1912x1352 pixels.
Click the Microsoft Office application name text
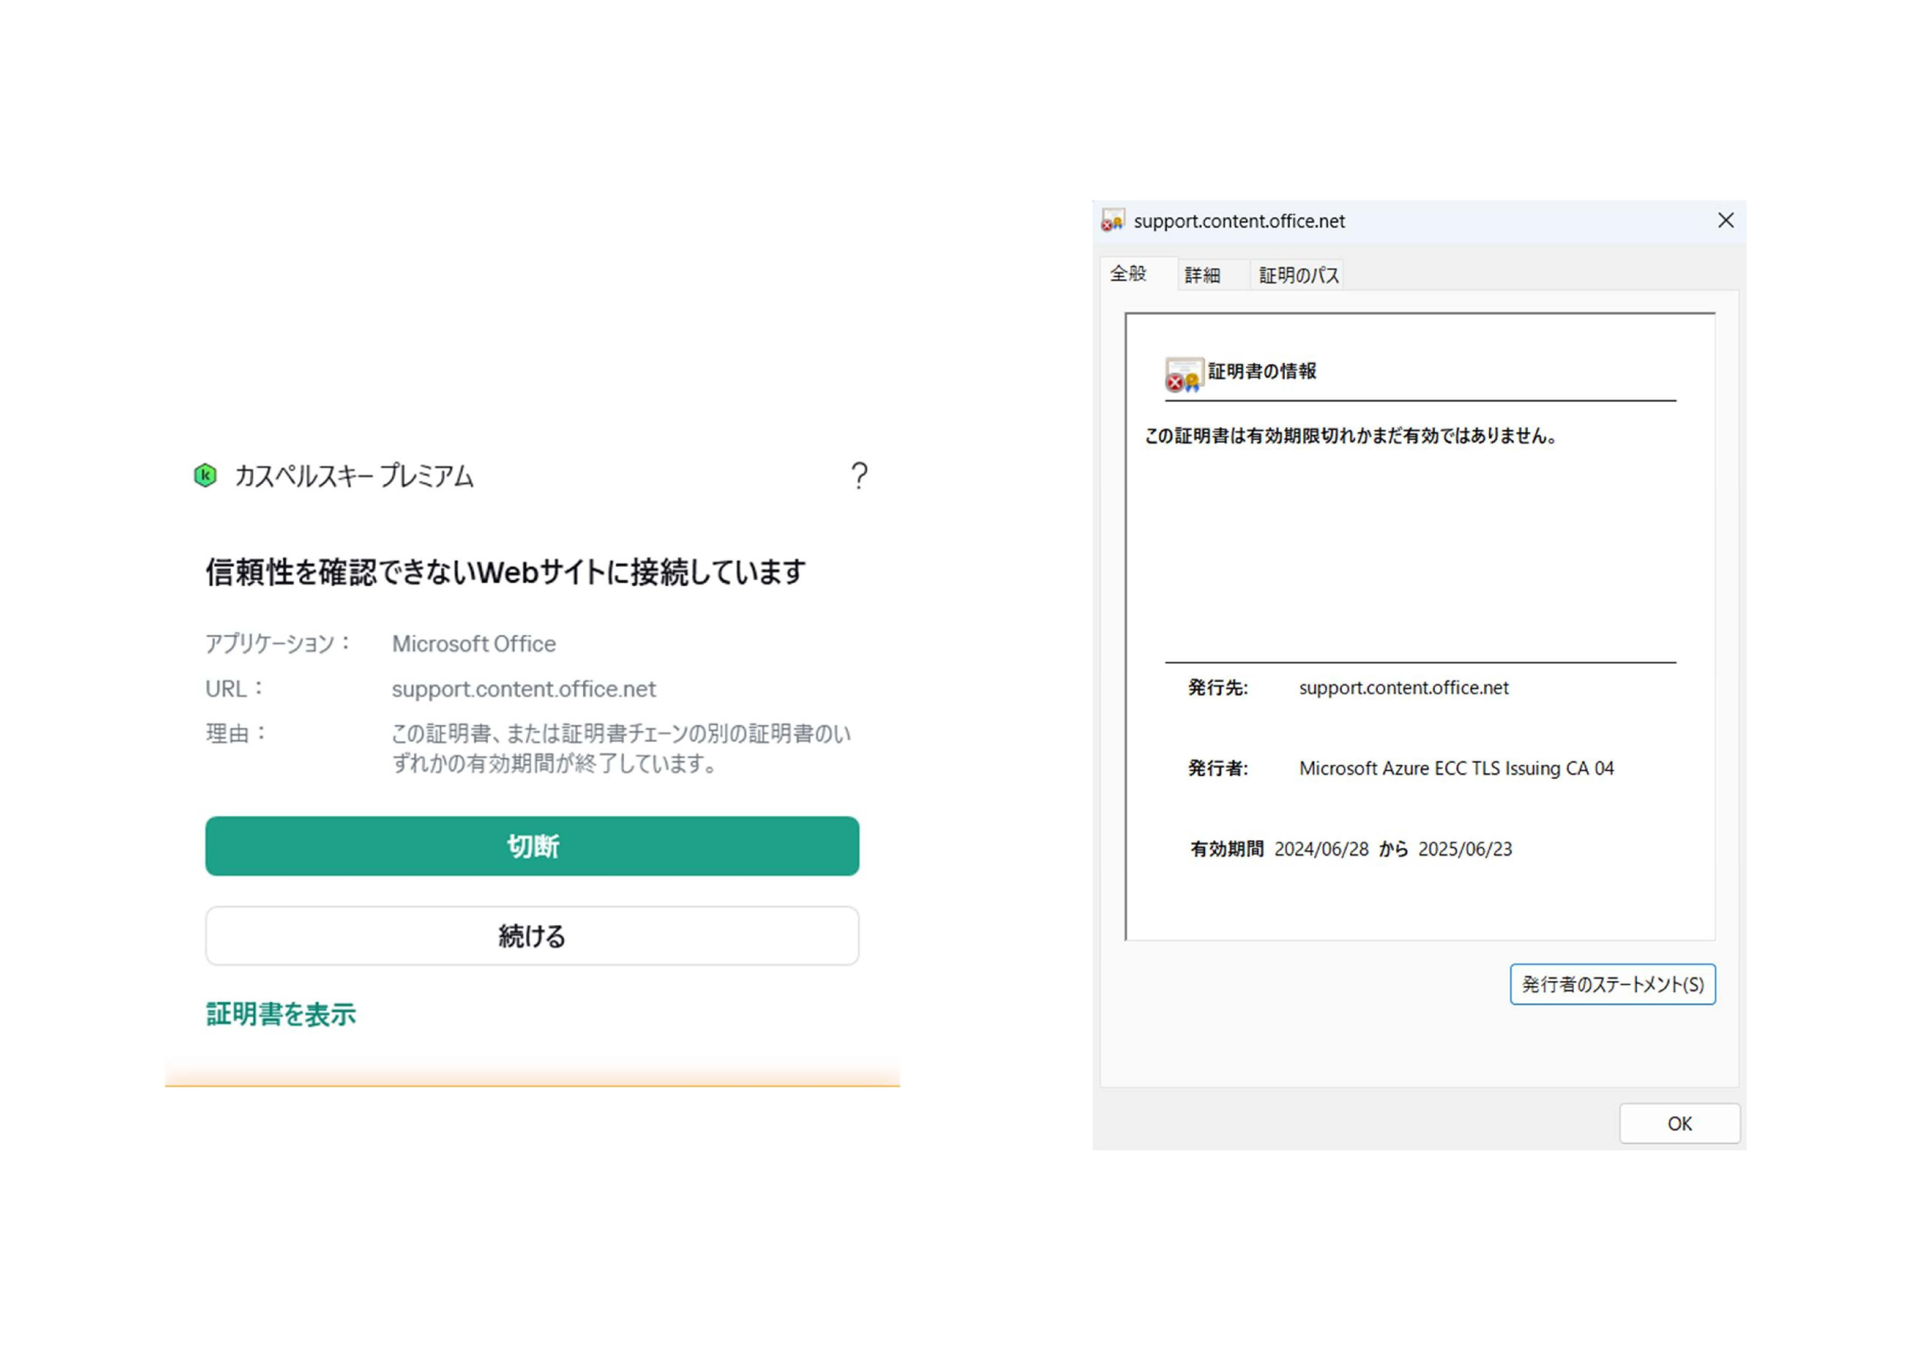(474, 644)
